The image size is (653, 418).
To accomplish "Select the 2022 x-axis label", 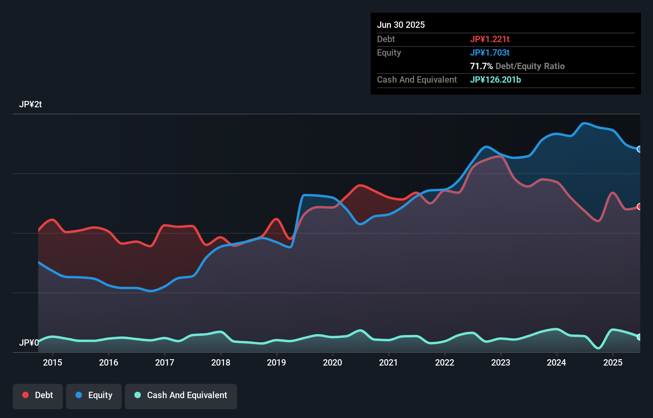I will 445,363.
